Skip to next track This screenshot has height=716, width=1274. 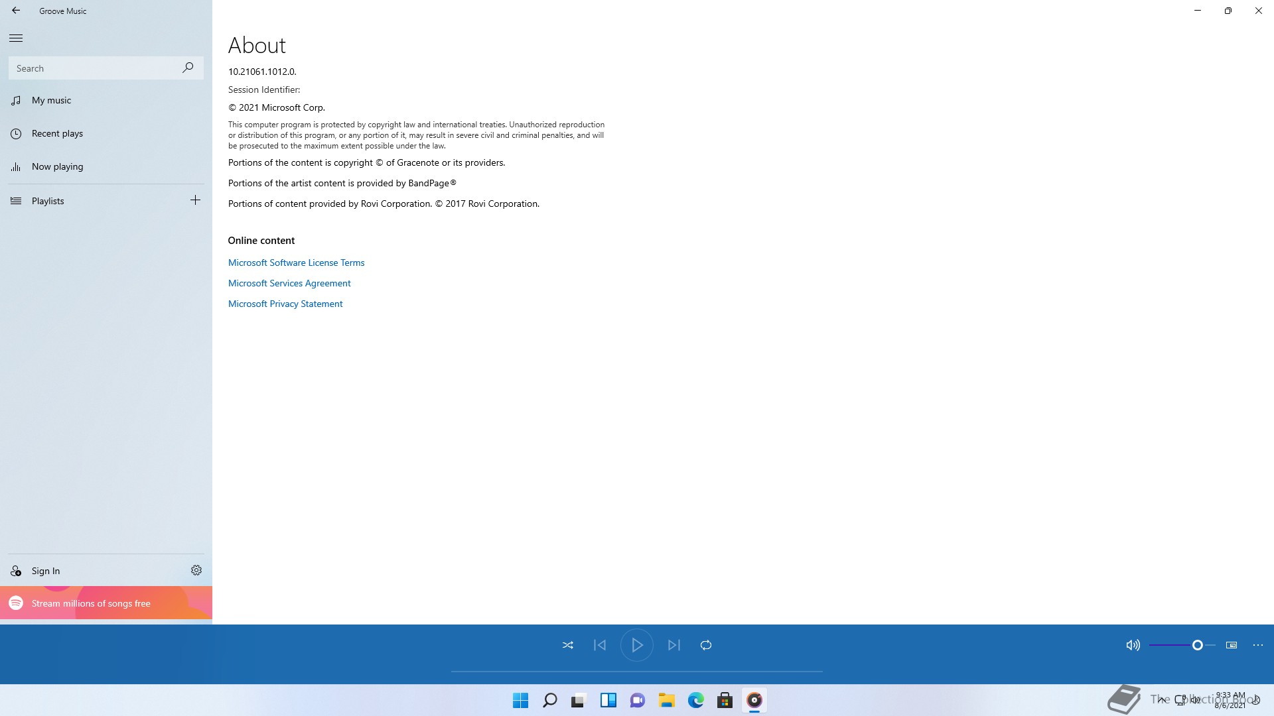tap(674, 645)
